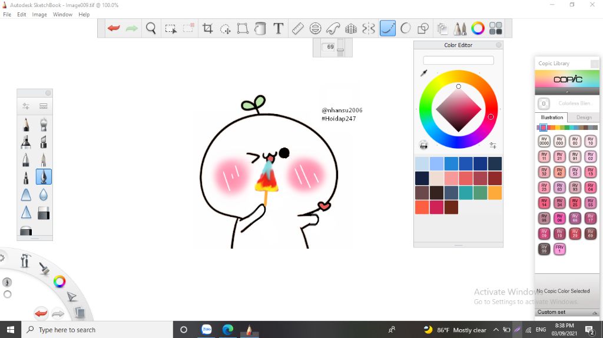Select Copic color RV99
This screenshot has height=338, width=603.
[x=544, y=249]
